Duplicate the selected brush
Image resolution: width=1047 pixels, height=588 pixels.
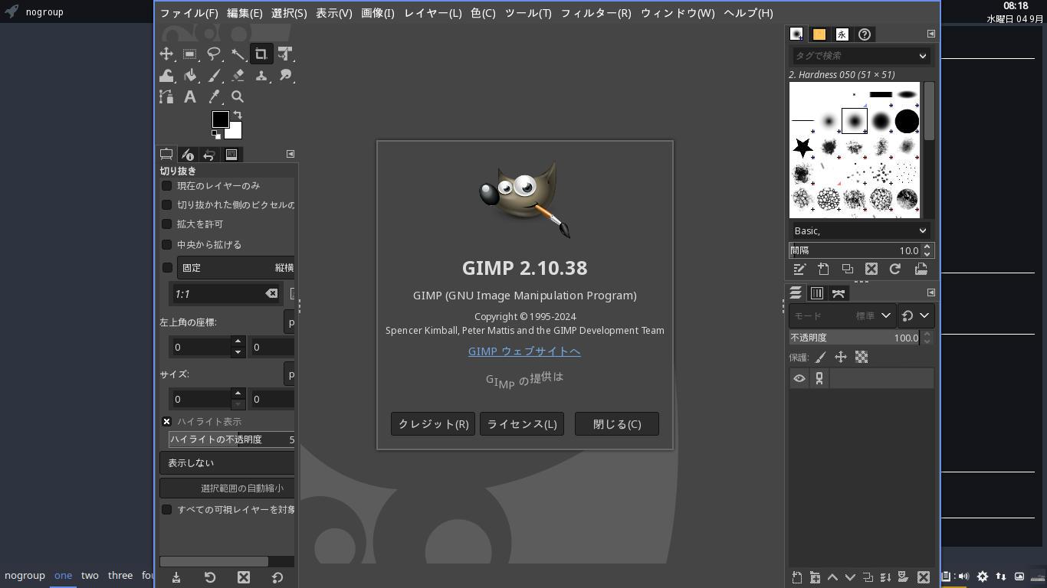click(847, 269)
